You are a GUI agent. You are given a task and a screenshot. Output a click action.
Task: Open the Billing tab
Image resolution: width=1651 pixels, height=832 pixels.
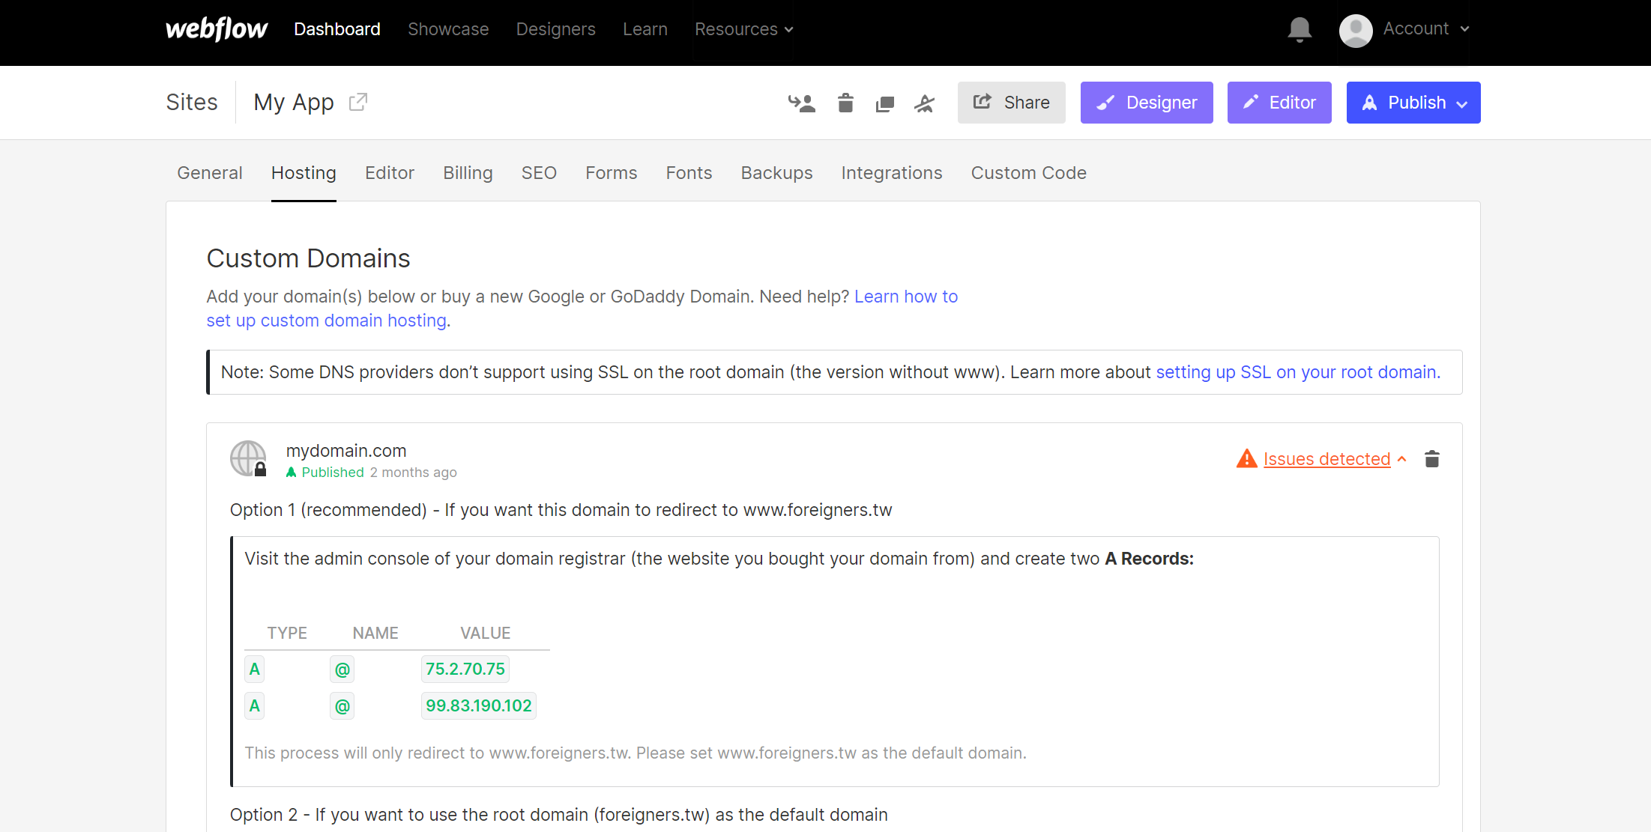[468, 173]
